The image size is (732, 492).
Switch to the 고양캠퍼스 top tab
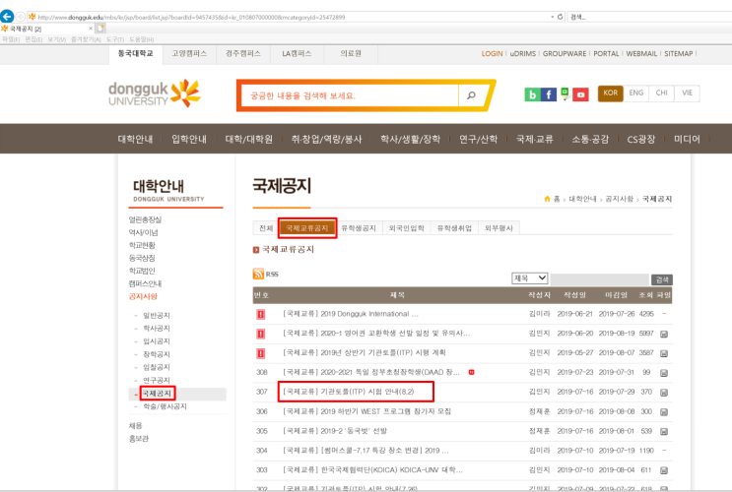coord(189,54)
